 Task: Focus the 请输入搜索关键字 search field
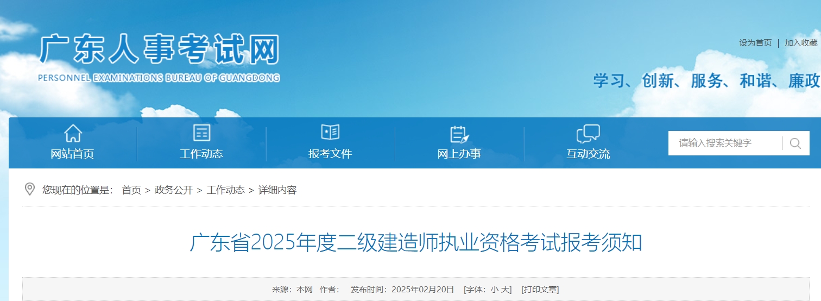coord(725,143)
